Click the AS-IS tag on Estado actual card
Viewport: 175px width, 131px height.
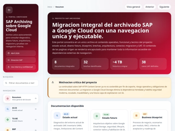pyautogui.click(x=66, y=114)
